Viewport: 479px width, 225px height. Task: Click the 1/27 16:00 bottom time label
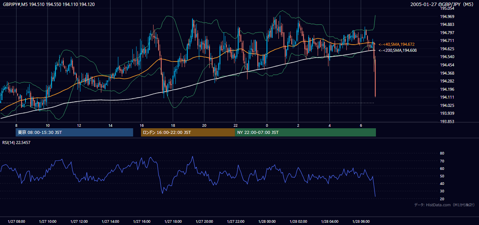pyautogui.click(x=141, y=221)
